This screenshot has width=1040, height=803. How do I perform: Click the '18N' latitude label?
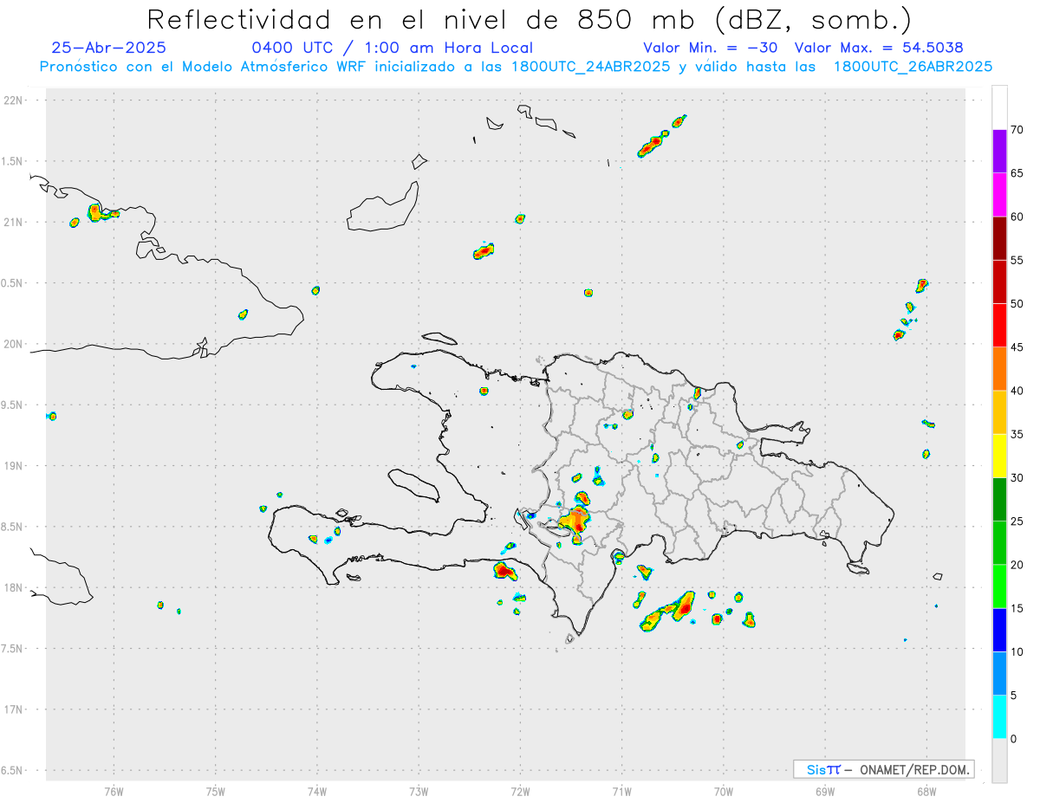coord(14,587)
